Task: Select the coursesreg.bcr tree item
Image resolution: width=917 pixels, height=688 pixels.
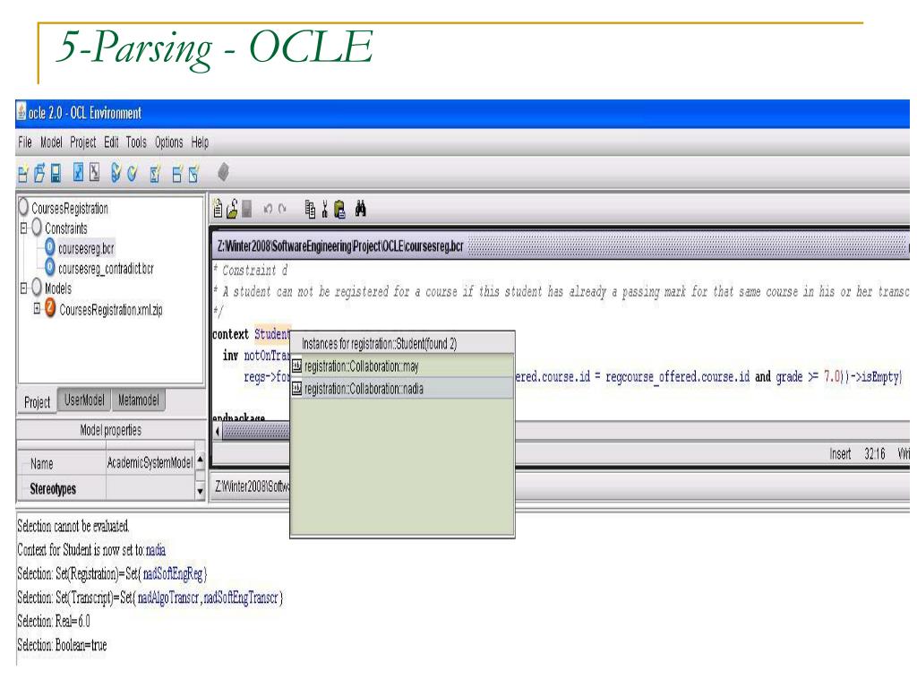Action: pos(86,248)
